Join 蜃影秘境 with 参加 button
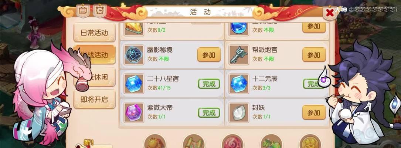 [209, 54]
